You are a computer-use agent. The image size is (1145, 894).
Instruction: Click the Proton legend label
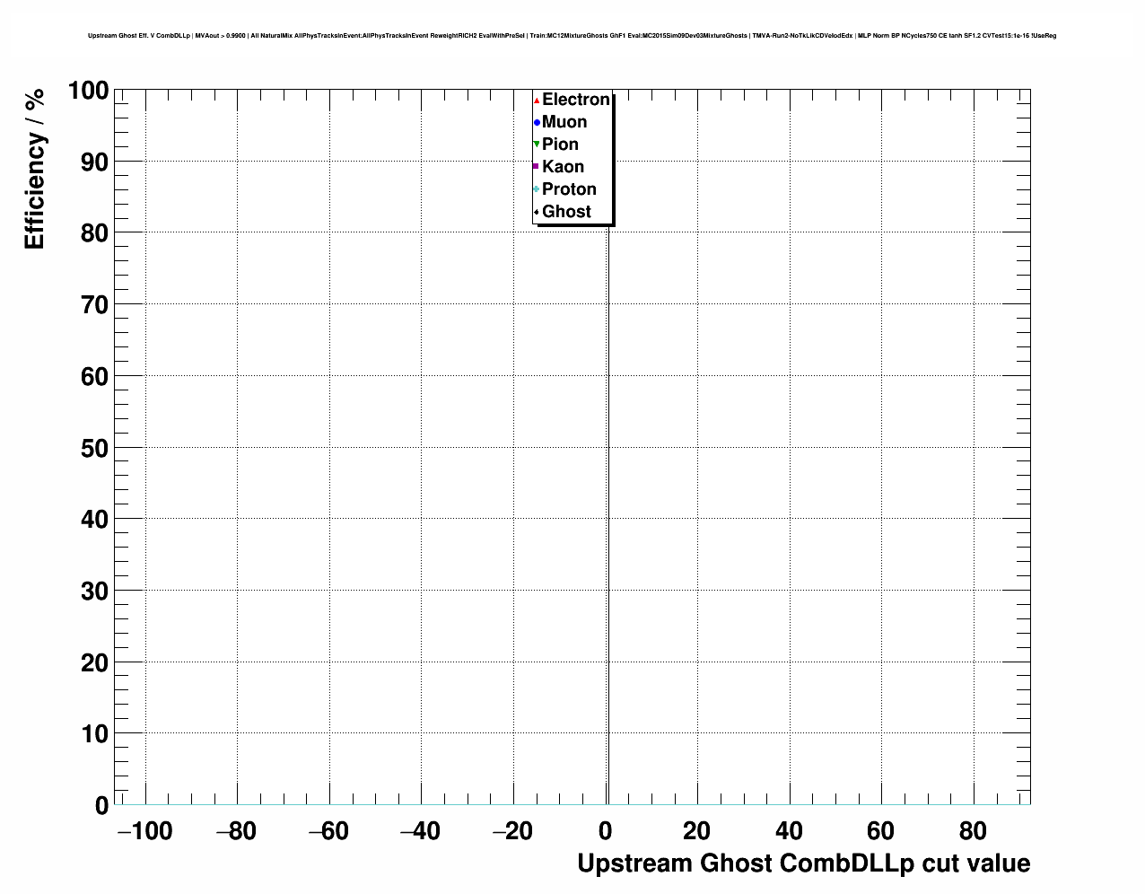click(x=569, y=189)
